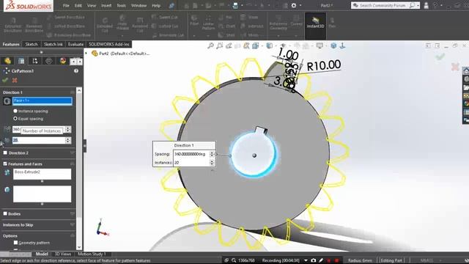Image resolution: width=469 pixels, height=264 pixels.
Task: Open the FeatureManager design tree tab icon
Action: click(x=7, y=61)
